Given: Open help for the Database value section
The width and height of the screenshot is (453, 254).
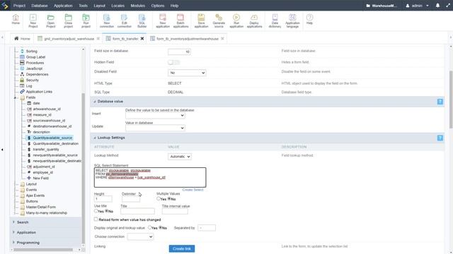Looking at the screenshot, I should [x=440, y=102].
